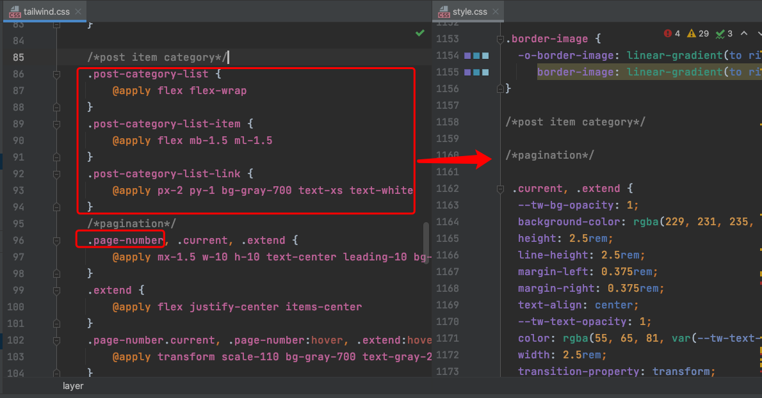This screenshot has height=398, width=762.
Task: Click '@apply flex justify-center items-center' line
Action: (x=237, y=306)
